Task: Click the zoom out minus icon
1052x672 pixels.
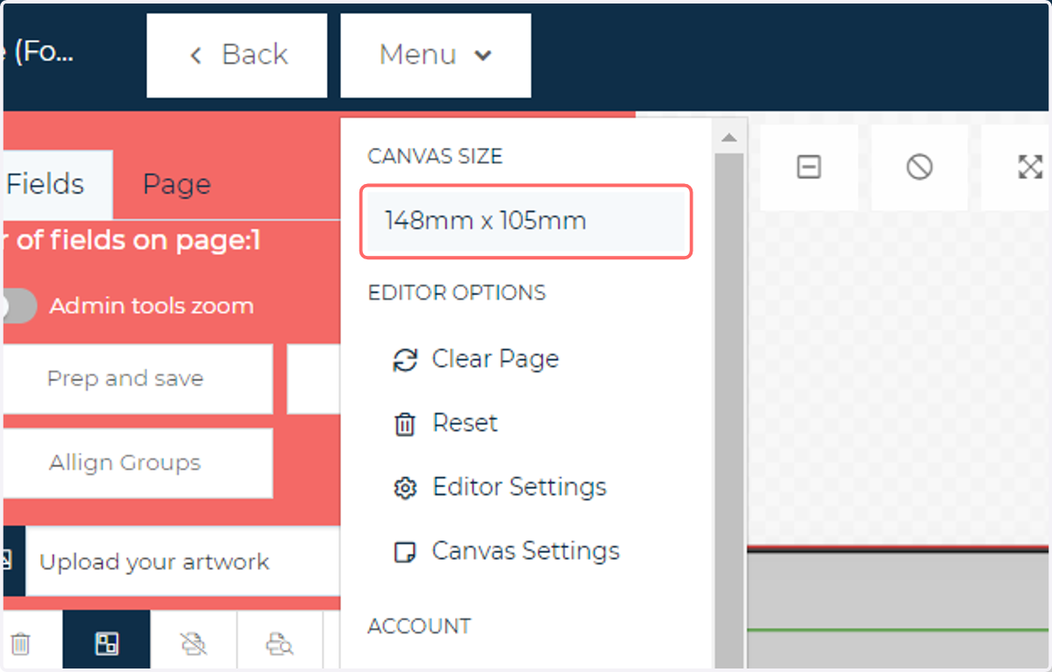Action: [809, 166]
